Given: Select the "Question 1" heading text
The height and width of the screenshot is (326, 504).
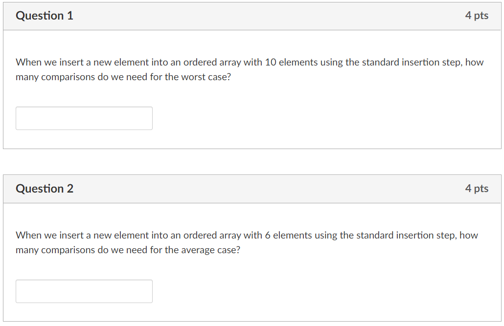Looking at the screenshot, I should coord(45,16).
